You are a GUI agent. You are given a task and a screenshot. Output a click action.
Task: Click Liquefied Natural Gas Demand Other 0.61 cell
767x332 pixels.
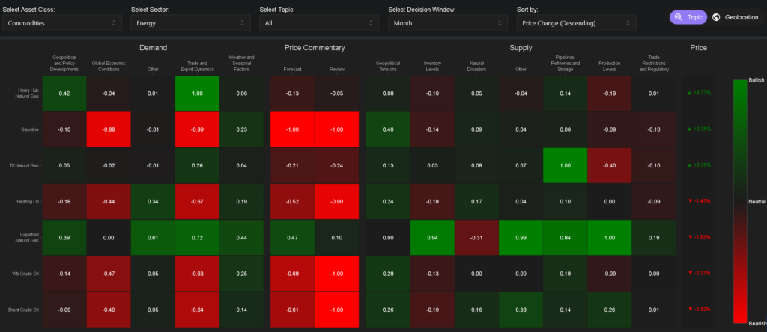tap(153, 237)
